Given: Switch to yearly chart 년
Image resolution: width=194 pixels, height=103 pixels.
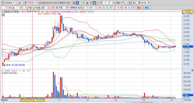Looking at the screenshot, I should [91, 3].
